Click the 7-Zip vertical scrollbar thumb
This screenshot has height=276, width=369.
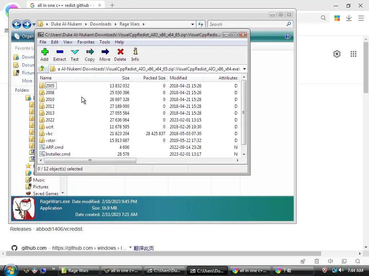click(244, 112)
